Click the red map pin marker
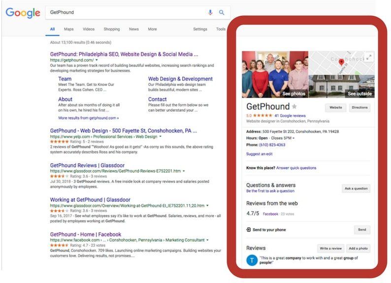 click(341, 62)
